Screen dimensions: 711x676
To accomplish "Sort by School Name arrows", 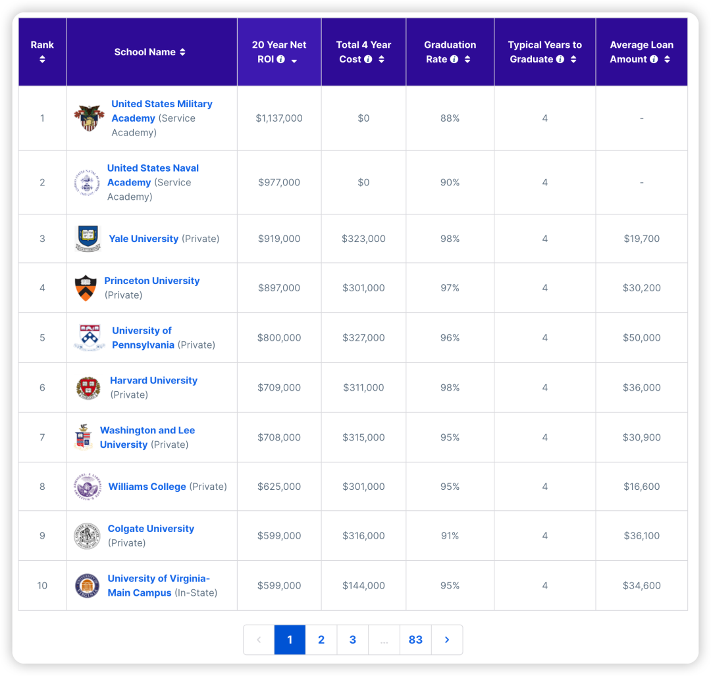I will click(182, 52).
